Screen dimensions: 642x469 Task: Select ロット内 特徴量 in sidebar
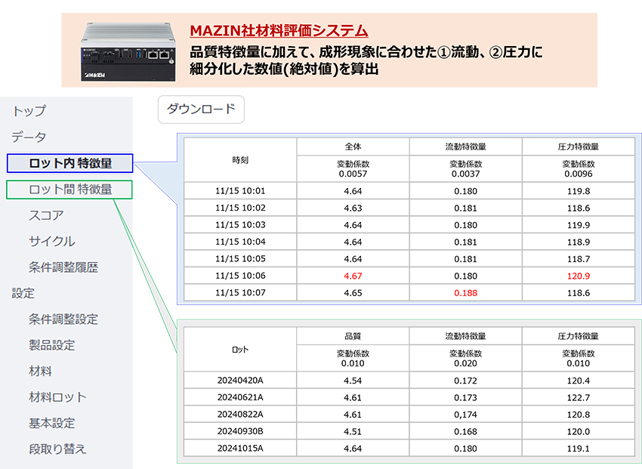pyautogui.click(x=69, y=163)
